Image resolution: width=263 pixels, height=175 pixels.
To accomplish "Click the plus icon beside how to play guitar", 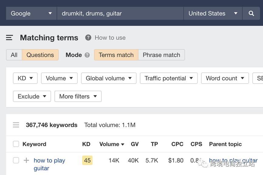I will click(26, 160).
